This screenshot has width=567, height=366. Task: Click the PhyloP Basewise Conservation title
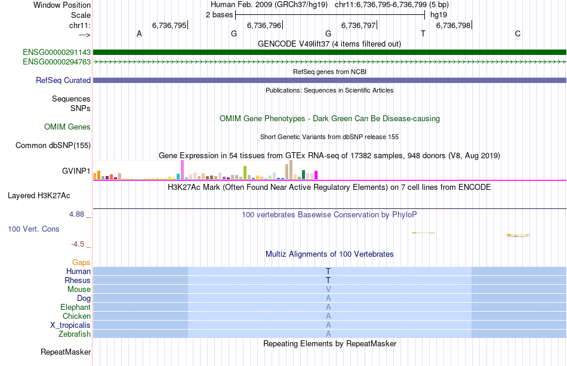[329, 215]
